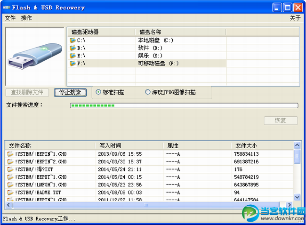The width and height of the screenshot is (306, 225).
Task: Open the 文件 menu
Action: [x=10, y=18]
